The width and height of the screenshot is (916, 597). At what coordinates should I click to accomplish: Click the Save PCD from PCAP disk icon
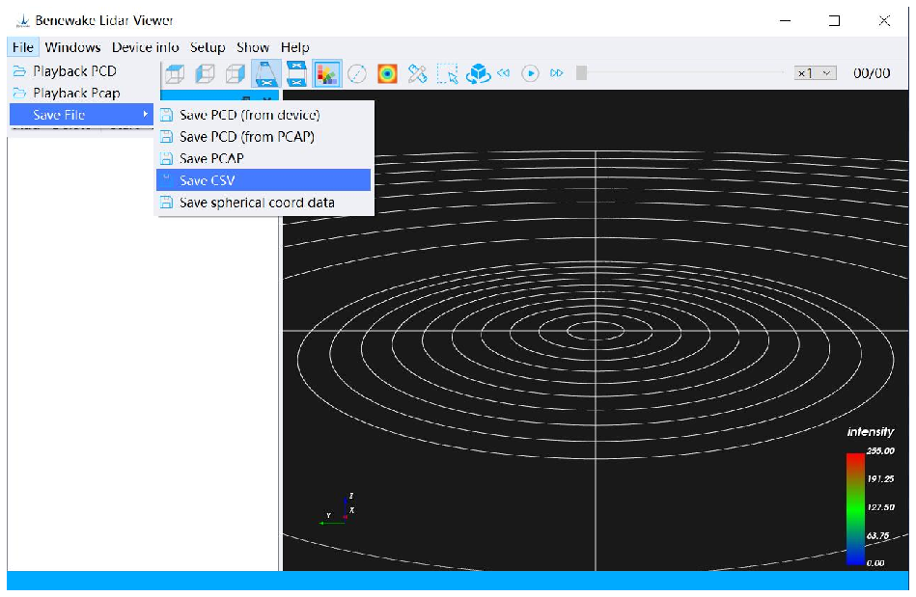166,137
